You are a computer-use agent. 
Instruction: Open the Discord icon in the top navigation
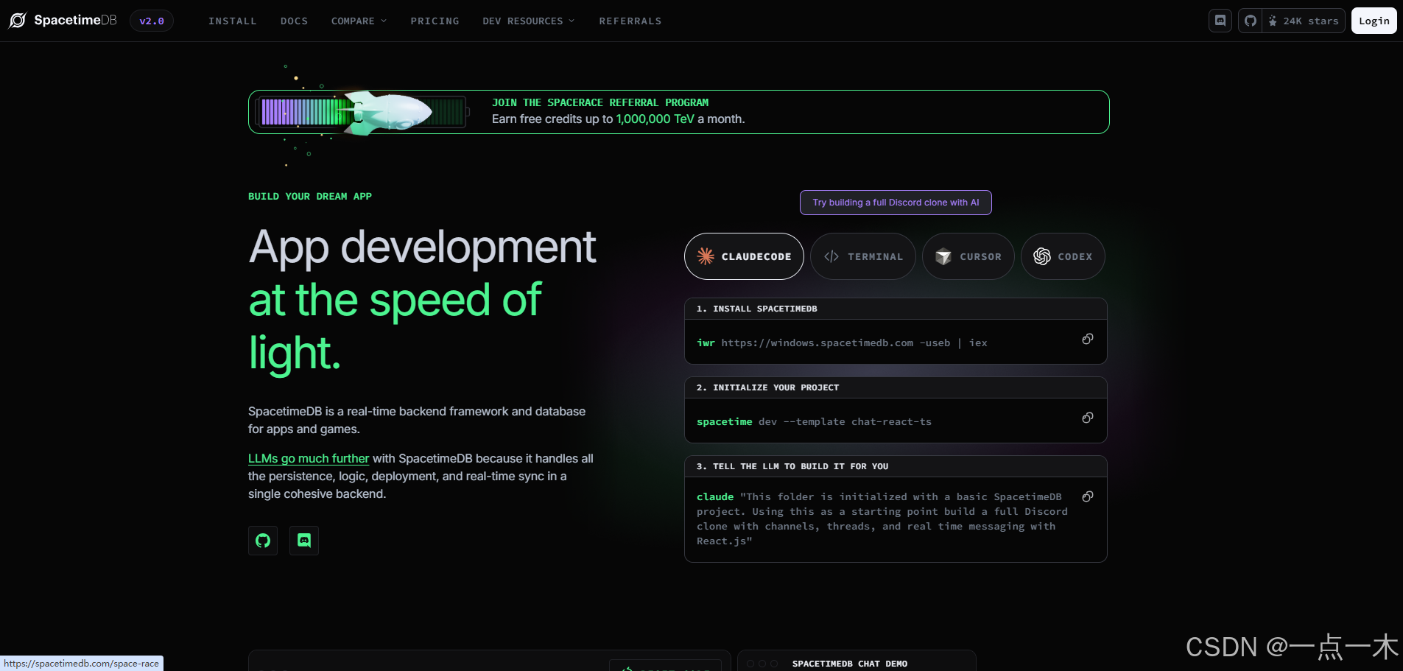pos(1220,21)
